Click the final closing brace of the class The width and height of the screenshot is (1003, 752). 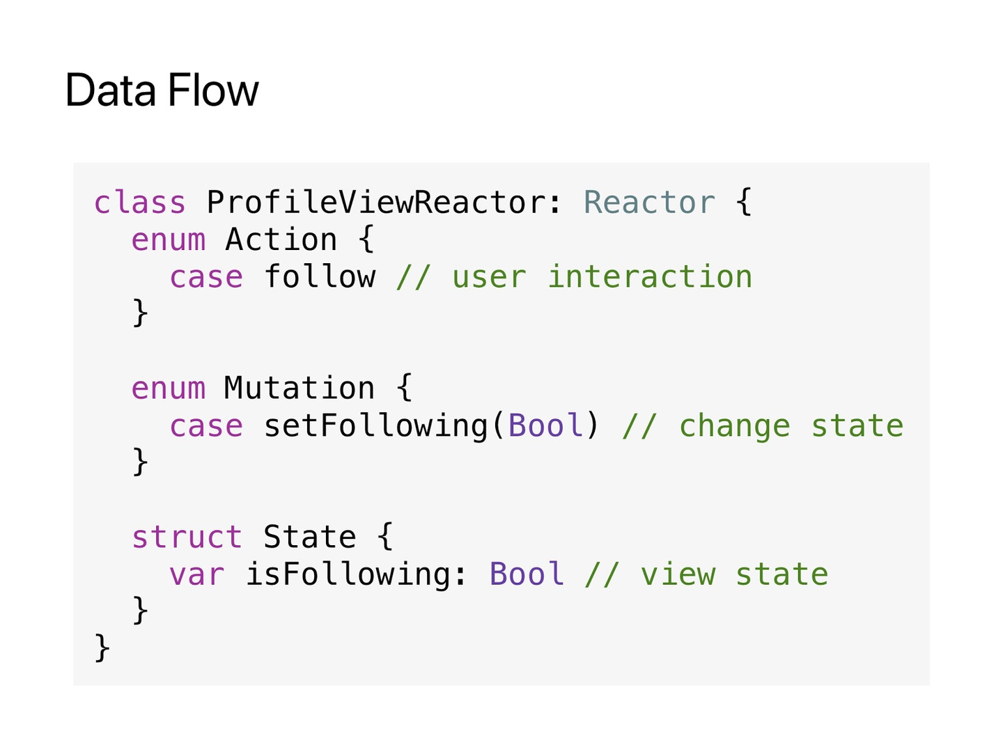coord(102,647)
